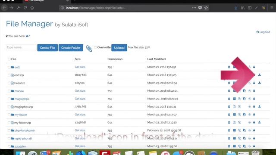The height and width of the screenshot is (155, 276).
Task: Click the Last Modified column header
Action: [156, 59]
